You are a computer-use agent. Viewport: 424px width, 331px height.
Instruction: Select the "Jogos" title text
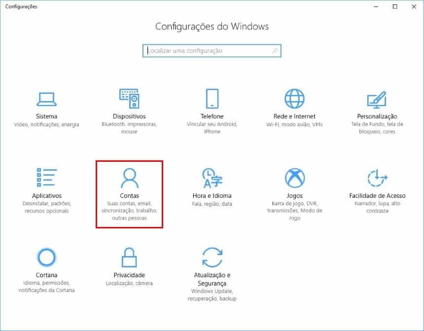coord(295,196)
